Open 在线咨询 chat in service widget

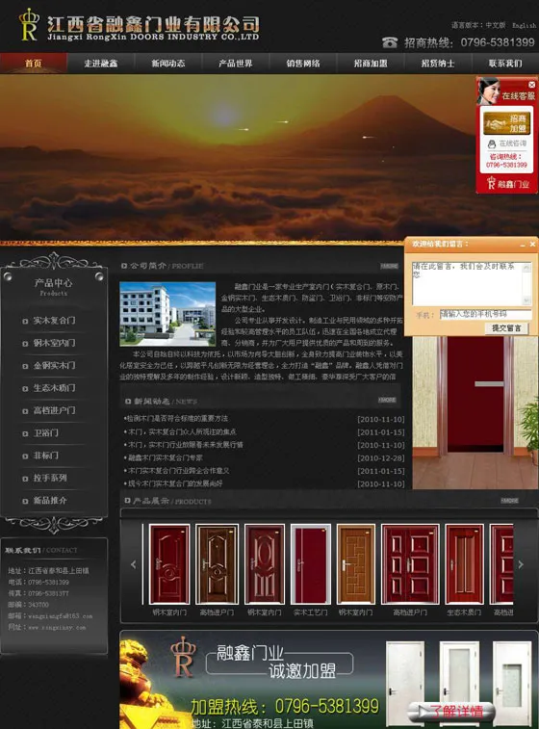(506, 143)
